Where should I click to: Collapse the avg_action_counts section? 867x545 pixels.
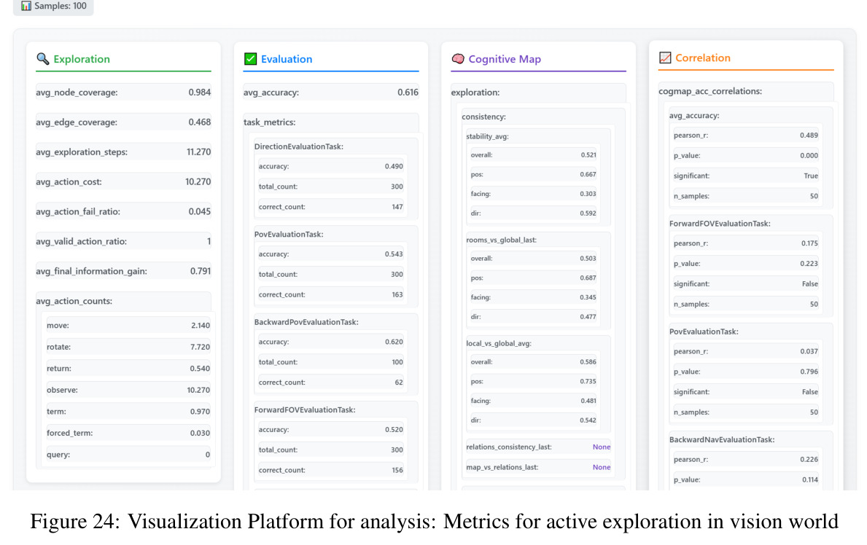click(74, 301)
